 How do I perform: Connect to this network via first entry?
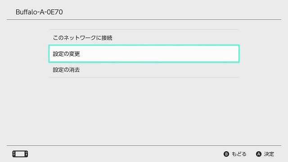point(144,38)
